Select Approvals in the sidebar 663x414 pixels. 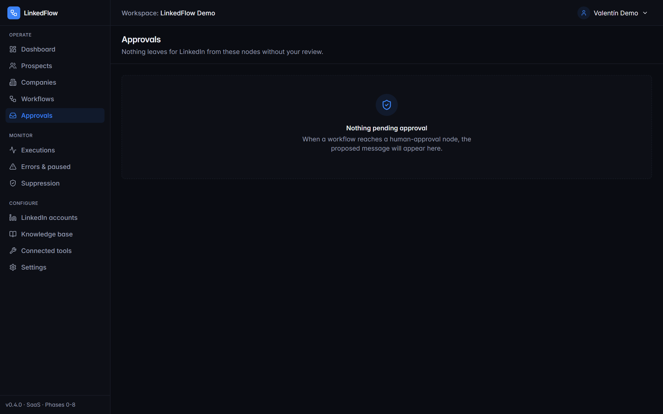(x=55, y=116)
